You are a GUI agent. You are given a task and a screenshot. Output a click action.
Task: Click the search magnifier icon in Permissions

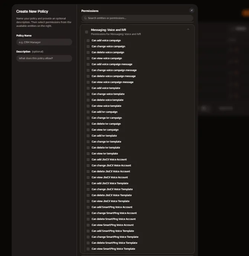[85, 18]
